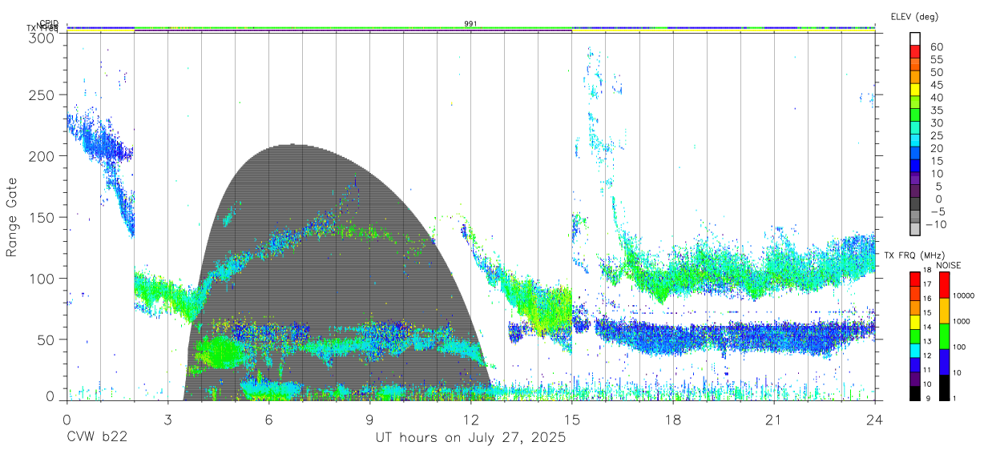Image resolution: width=984 pixels, height=454 pixels.
Task: Click the '250' tick on Range Gate axis
Action: (42, 95)
